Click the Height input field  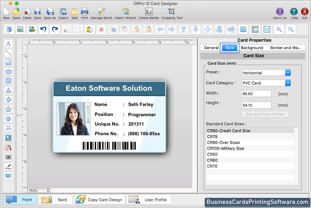point(256,105)
